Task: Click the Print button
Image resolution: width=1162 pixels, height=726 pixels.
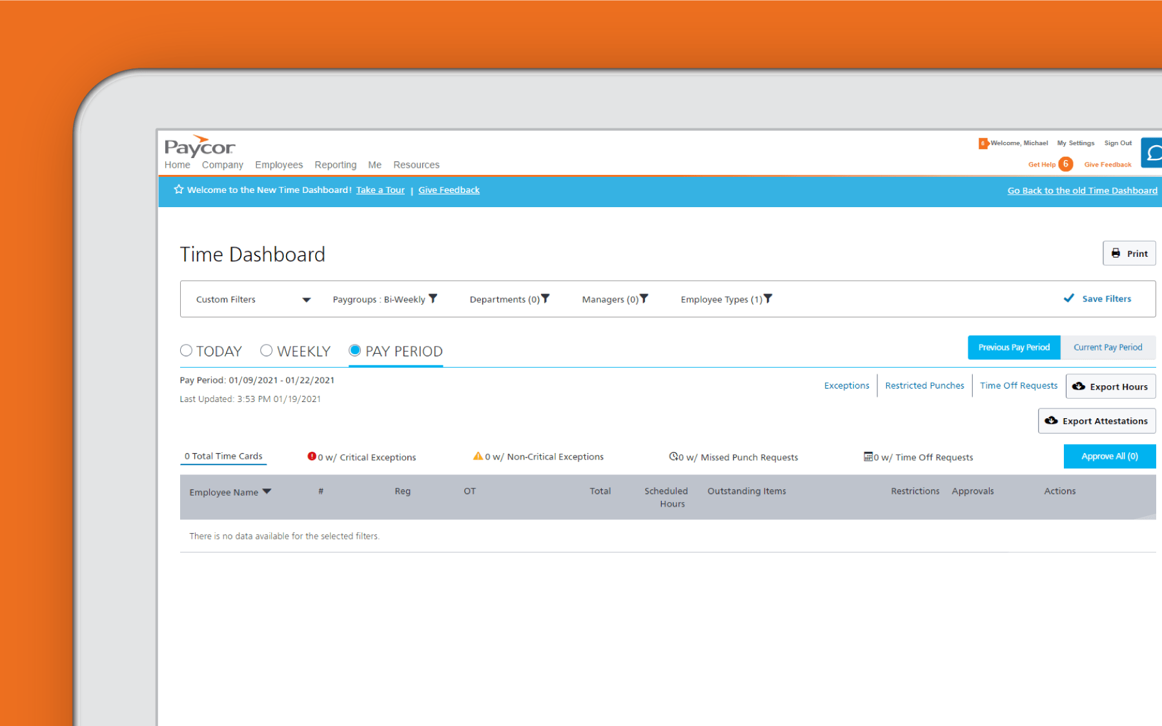Action: [x=1129, y=253]
